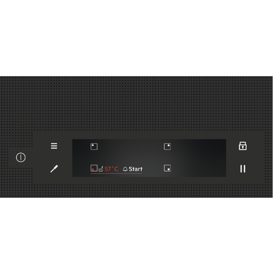273x273 pixels.
Task: Toggle the child lock padlock
Action: pyautogui.click(x=243, y=146)
